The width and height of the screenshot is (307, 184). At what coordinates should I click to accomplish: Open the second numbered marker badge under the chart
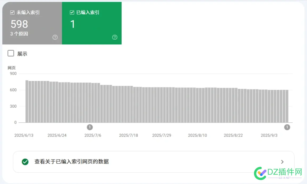[x=287, y=127]
